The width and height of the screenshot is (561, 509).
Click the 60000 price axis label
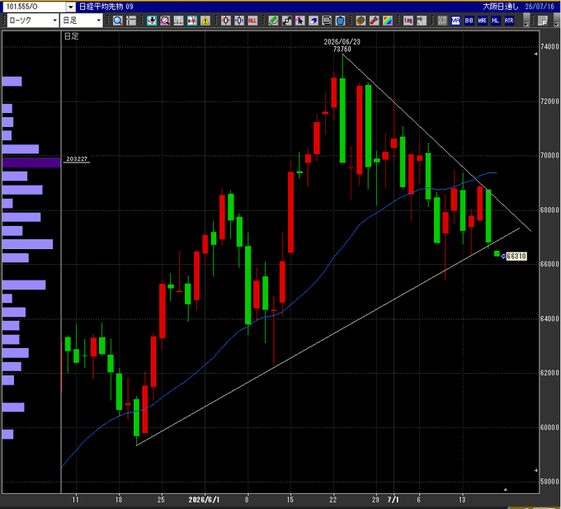(x=549, y=427)
